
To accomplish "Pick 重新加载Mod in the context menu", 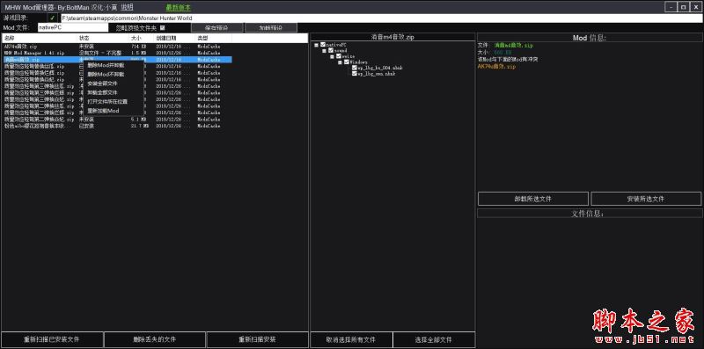I will 114,111.
